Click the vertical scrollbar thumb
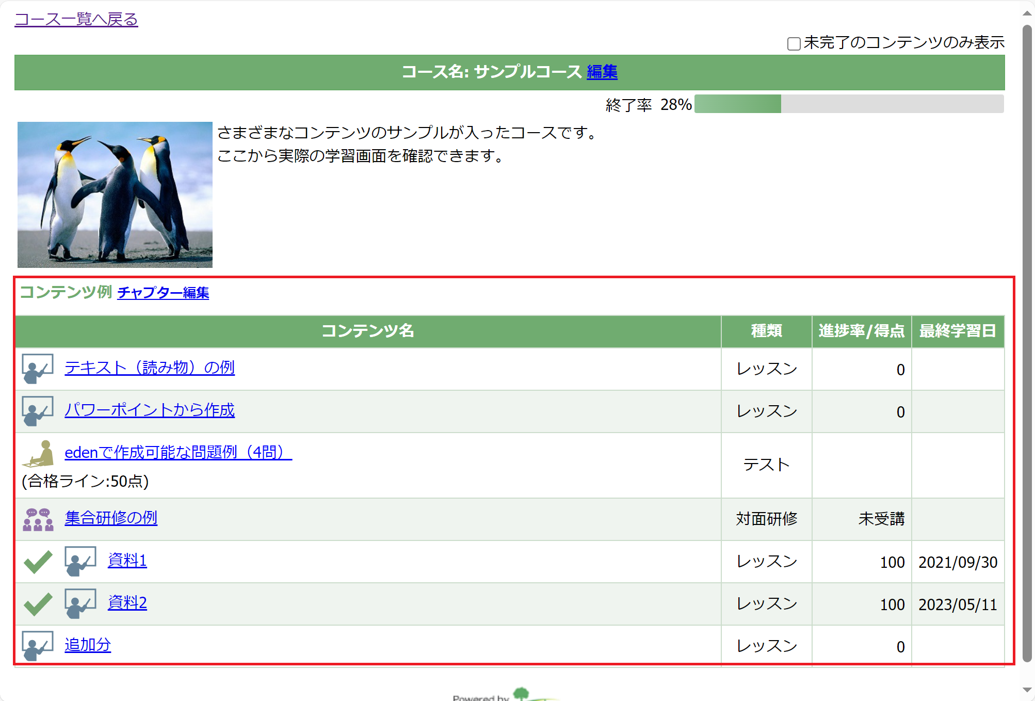This screenshot has height=701, width=1035. (x=1027, y=343)
